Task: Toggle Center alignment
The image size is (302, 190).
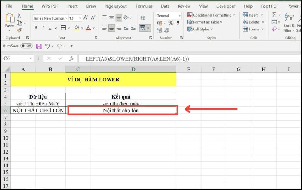Action: pos(111,28)
